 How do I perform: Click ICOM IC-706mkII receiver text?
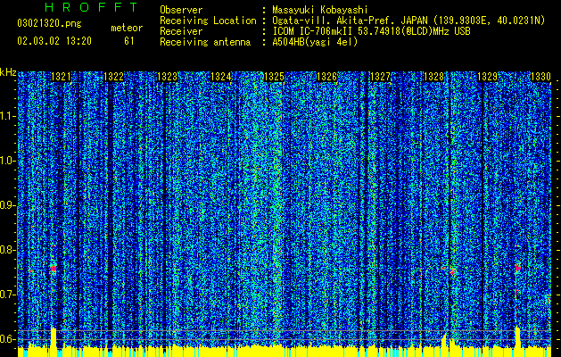(x=371, y=31)
